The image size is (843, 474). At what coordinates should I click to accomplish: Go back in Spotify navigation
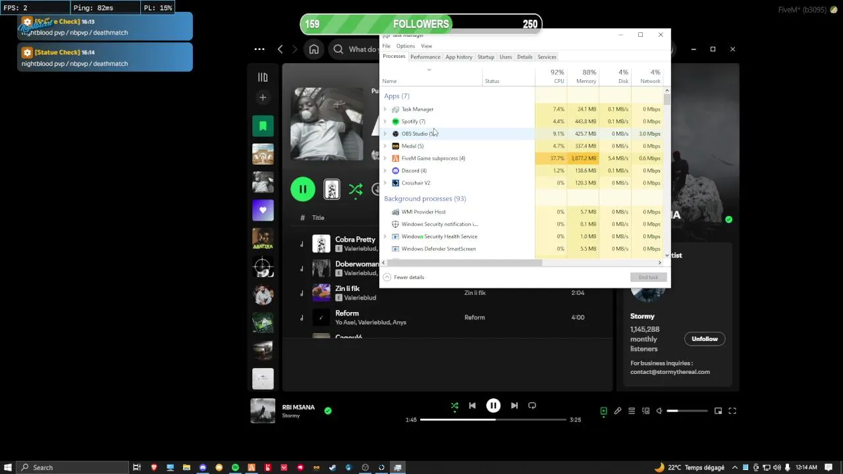point(281,49)
